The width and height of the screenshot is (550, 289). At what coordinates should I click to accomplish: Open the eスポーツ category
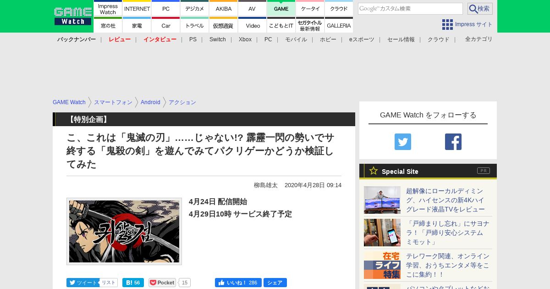tap(362, 39)
